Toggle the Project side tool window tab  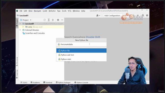pos(17,23)
